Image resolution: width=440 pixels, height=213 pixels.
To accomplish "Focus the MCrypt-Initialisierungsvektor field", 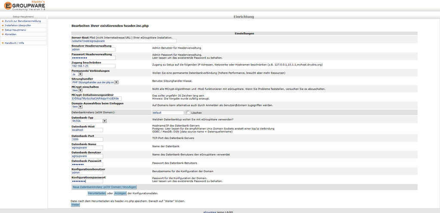I will point(96,99).
